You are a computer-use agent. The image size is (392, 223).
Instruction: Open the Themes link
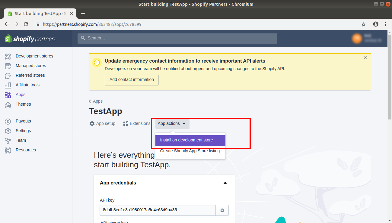[x=23, y=104]
